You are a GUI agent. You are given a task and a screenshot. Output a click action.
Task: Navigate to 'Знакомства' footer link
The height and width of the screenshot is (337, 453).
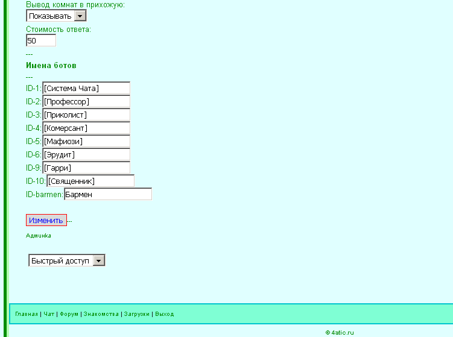(x=101, y=314)
